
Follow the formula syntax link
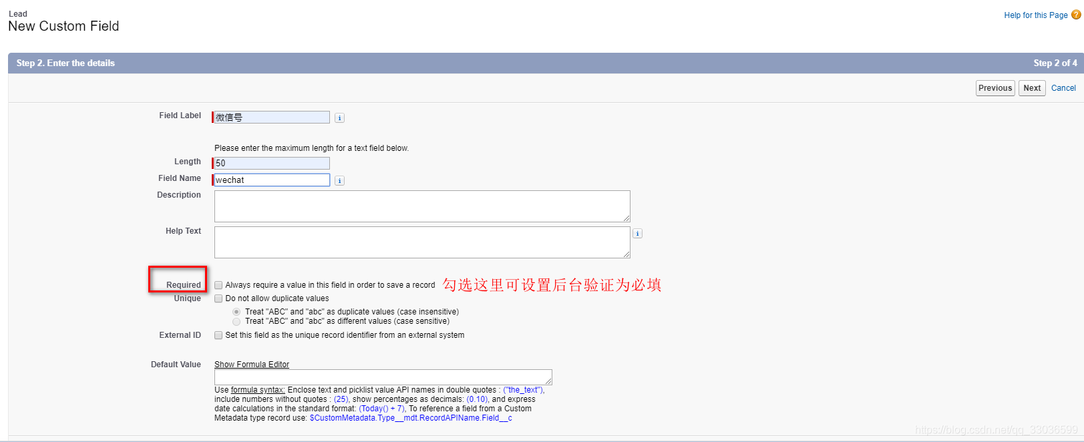click(x=258, y=390)
